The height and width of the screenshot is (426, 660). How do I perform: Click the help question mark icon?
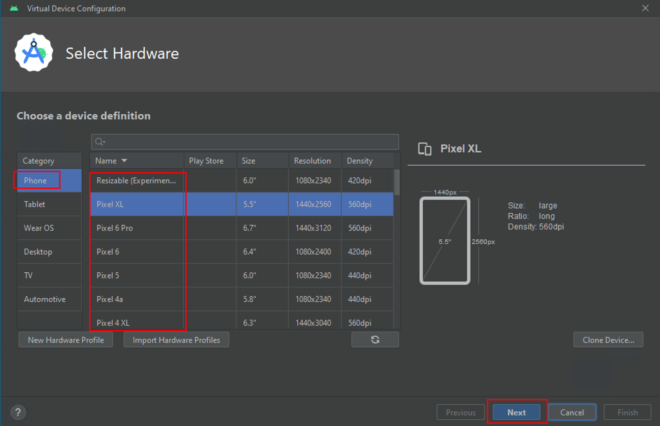click(18, 412)
